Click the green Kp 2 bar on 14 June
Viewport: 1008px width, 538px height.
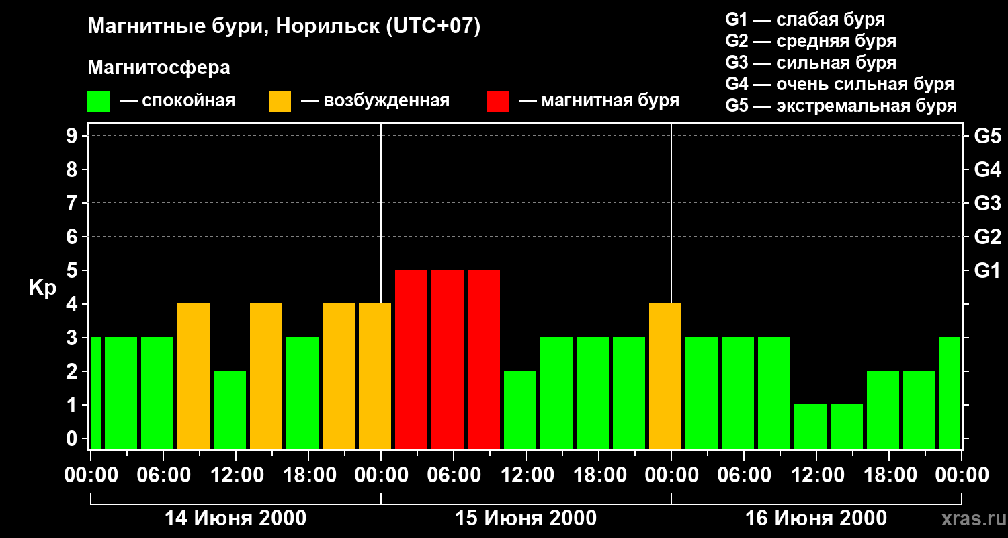click(x=230, y=410)
